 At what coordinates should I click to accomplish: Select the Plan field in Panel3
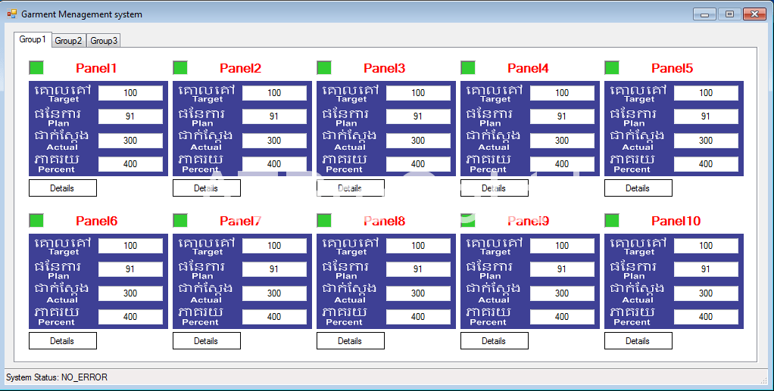tap(418, 116)
